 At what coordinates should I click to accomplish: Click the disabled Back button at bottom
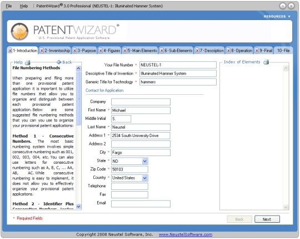[x=239, y=220]
